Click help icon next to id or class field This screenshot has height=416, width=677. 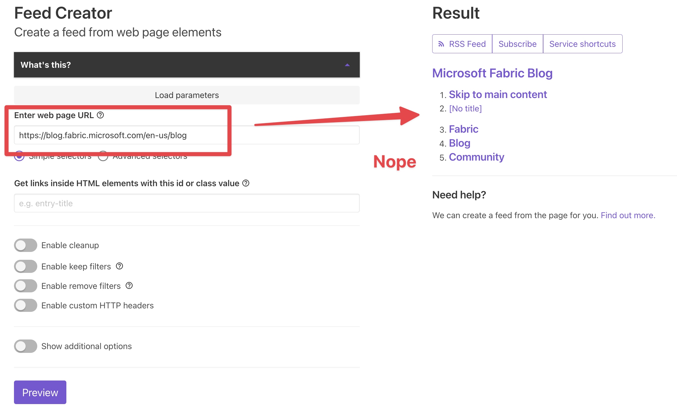246,183
